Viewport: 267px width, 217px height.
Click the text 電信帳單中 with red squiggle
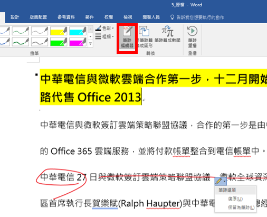(x=237, y=151)
